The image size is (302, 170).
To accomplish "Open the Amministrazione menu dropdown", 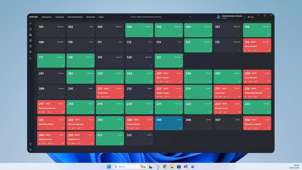I will tap(75, 17).
